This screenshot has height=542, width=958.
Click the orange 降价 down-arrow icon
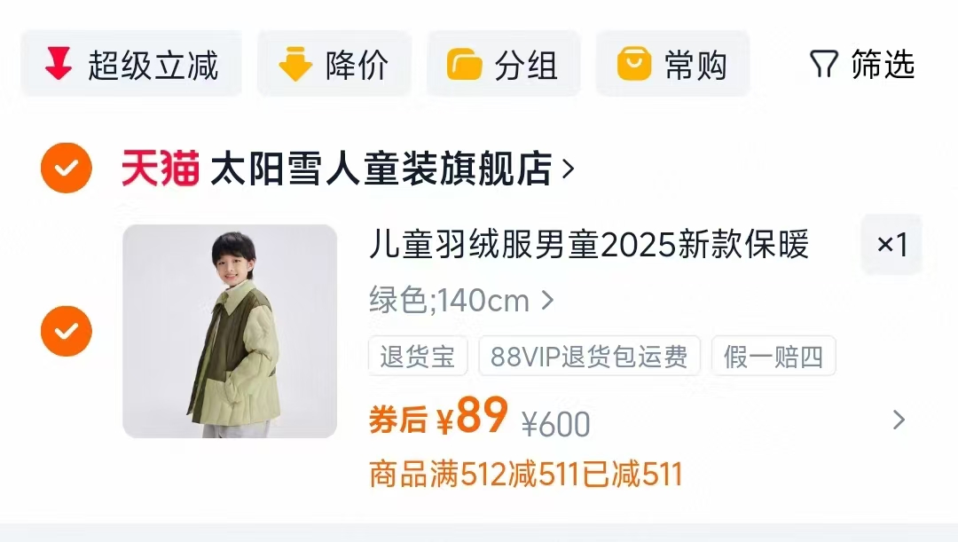[295, 64]
